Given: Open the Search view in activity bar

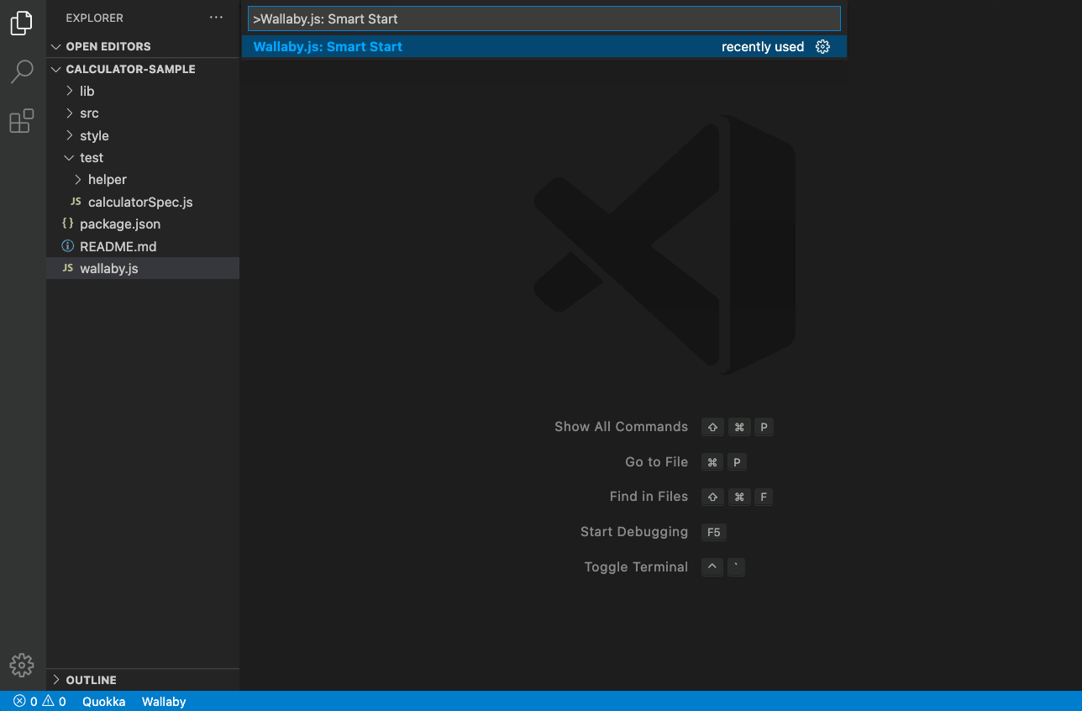Looking at the screenshot, I should (22, 72).
